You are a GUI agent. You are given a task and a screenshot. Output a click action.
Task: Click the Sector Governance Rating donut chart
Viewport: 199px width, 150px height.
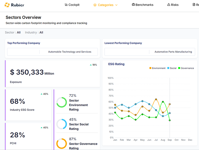click(x=62, y=144)
